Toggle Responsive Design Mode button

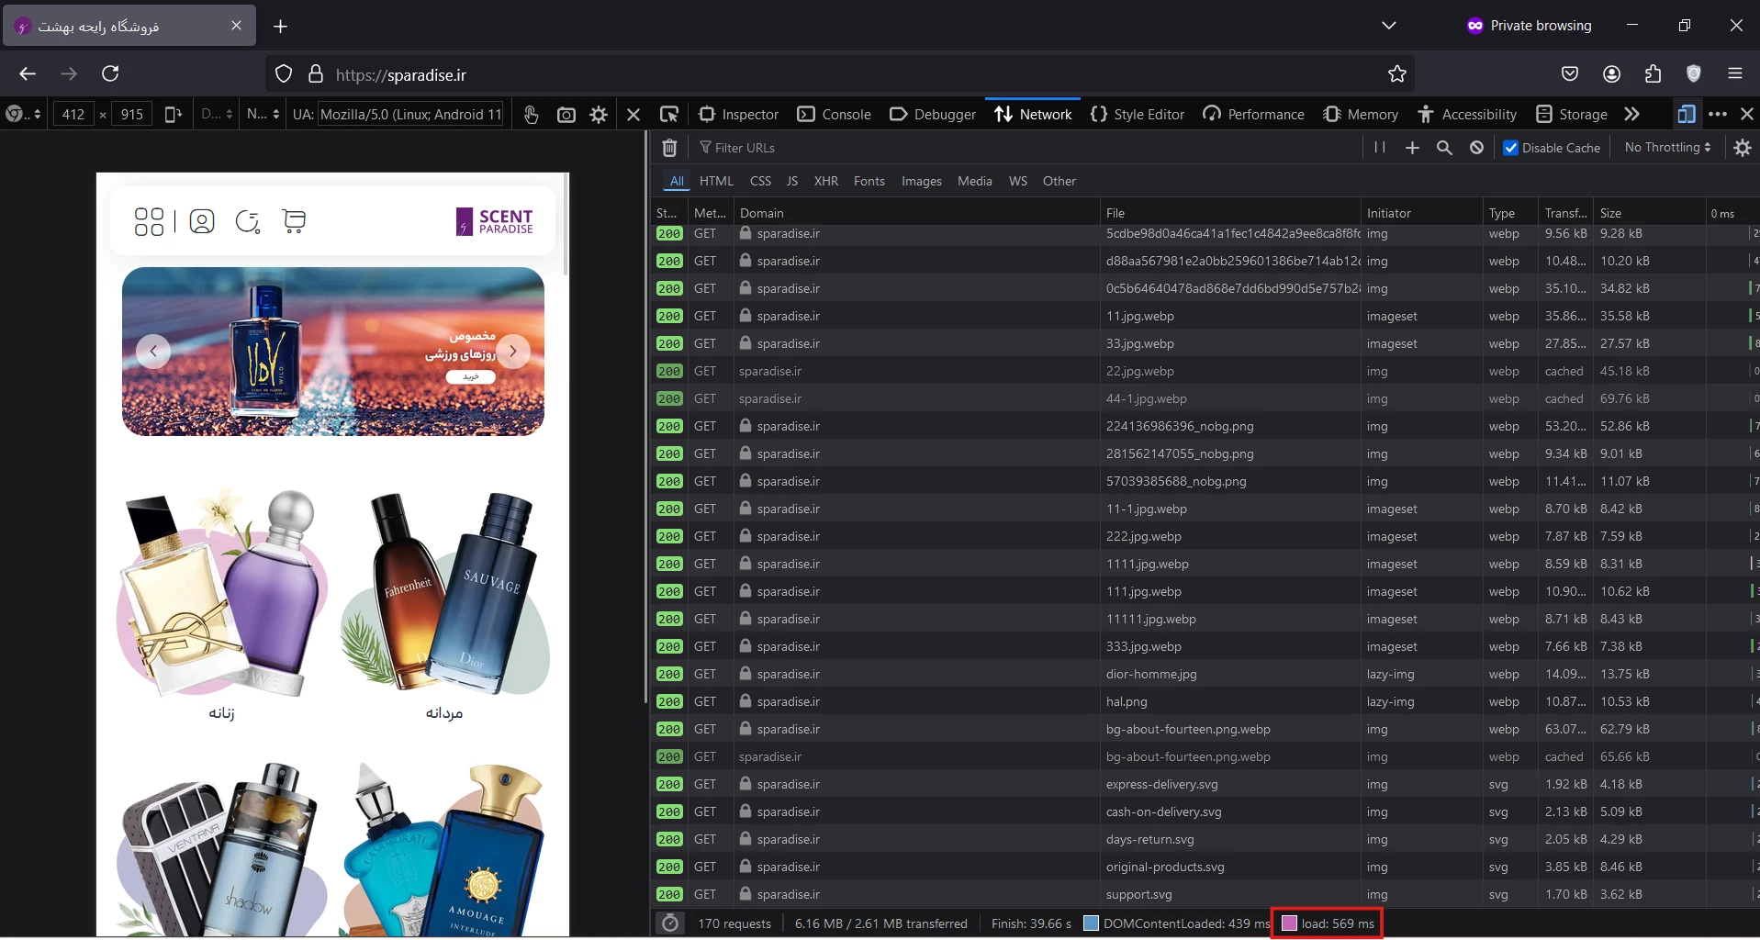(1686, 114)
